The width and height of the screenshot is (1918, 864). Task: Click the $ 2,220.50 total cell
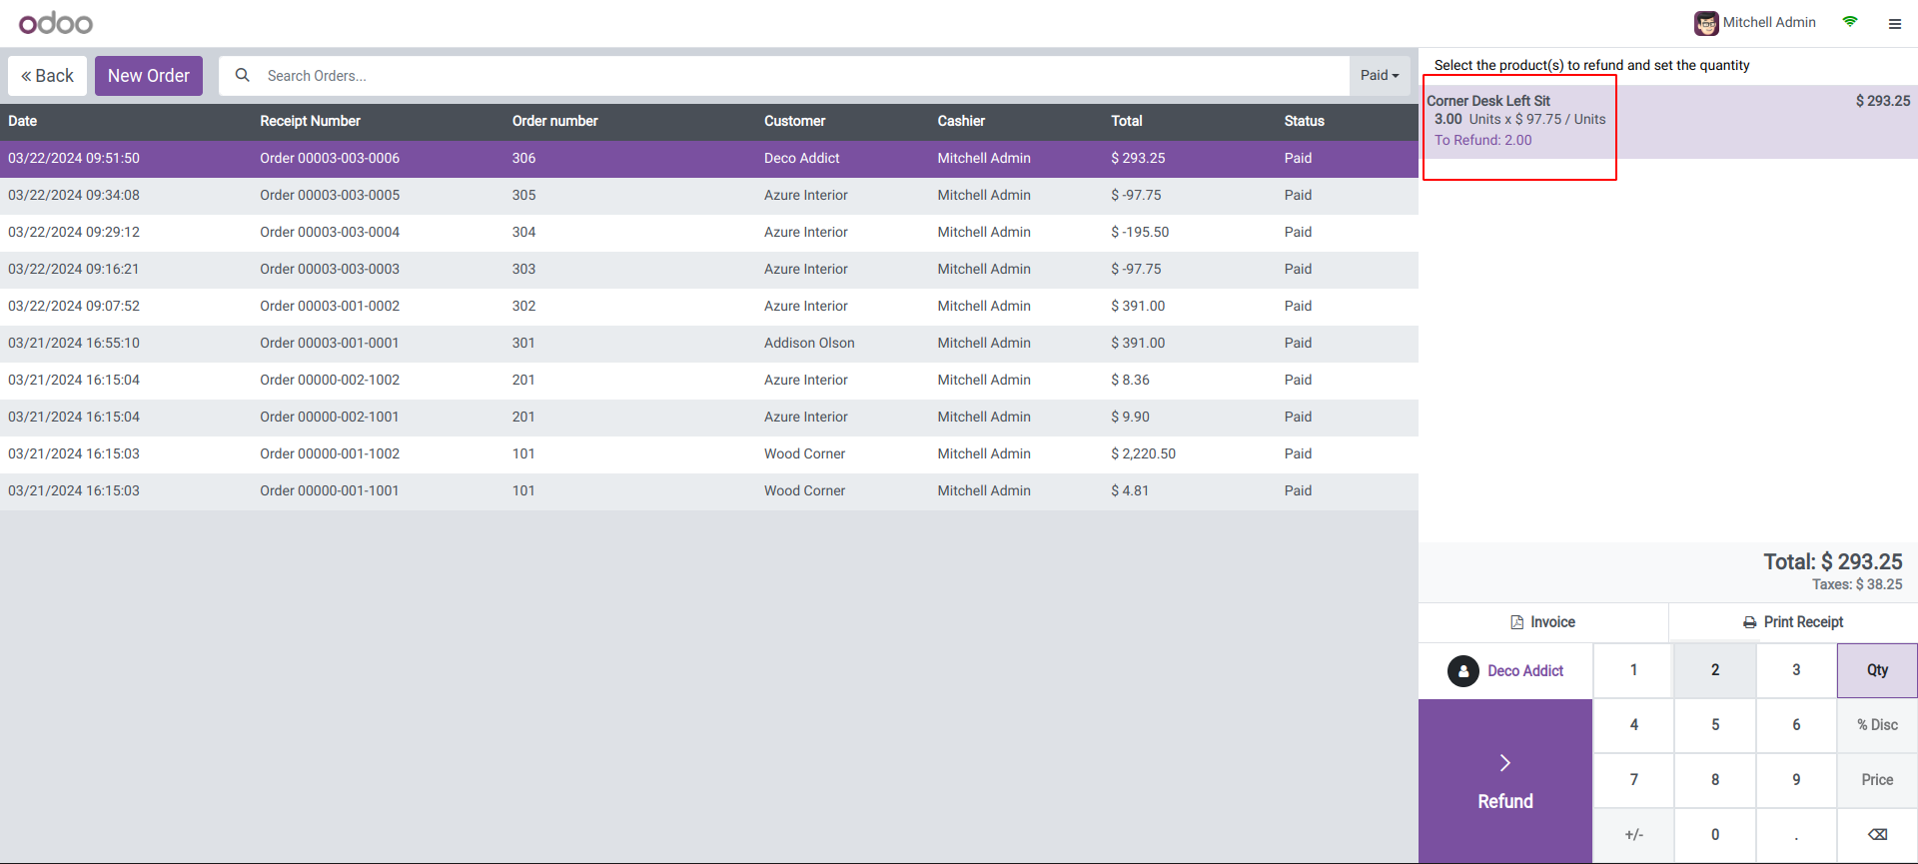tap(1144, 454)
